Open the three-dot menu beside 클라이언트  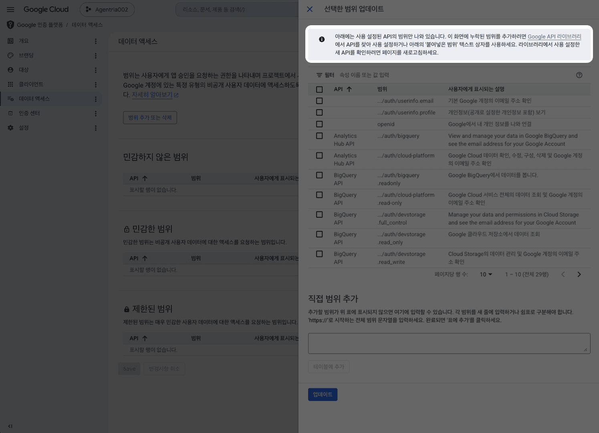pyautogui.click(x=95, y=84)
